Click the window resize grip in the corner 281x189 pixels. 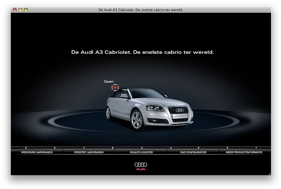[269, 174]
